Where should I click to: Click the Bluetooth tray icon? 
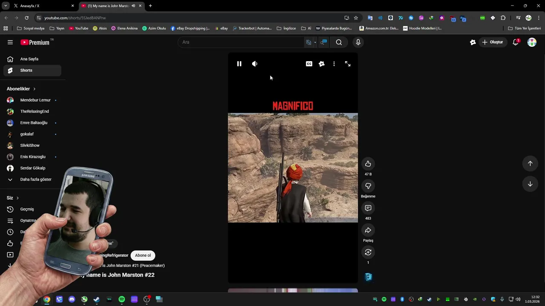click(x=402, y=299)
